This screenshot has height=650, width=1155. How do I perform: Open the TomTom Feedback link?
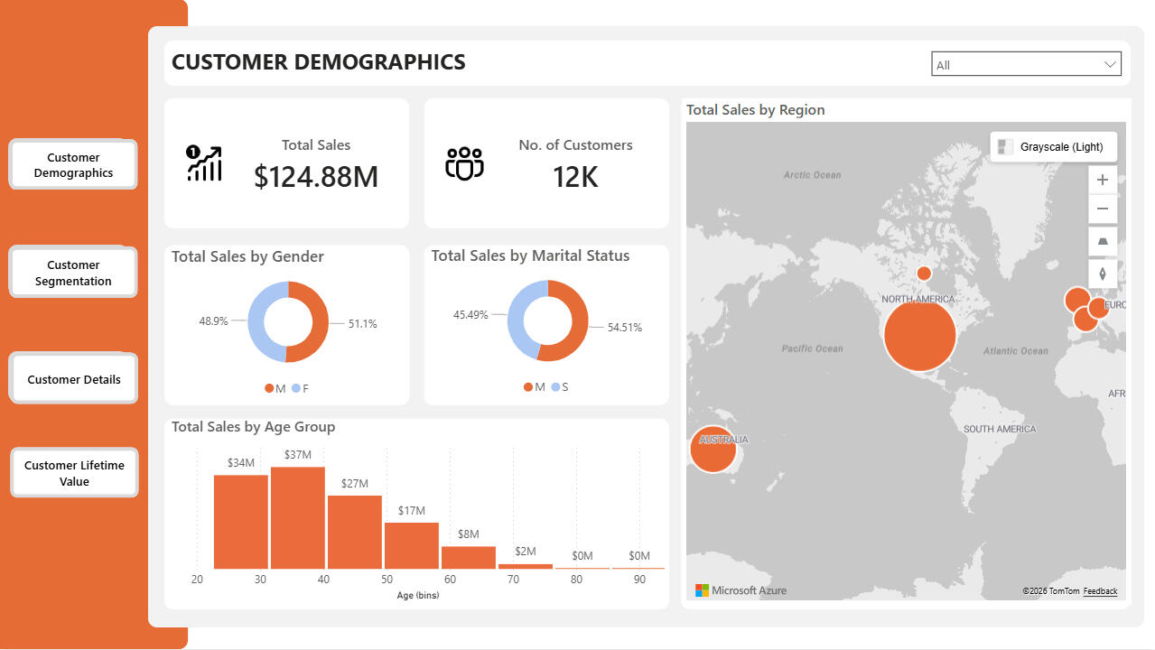1100,591
